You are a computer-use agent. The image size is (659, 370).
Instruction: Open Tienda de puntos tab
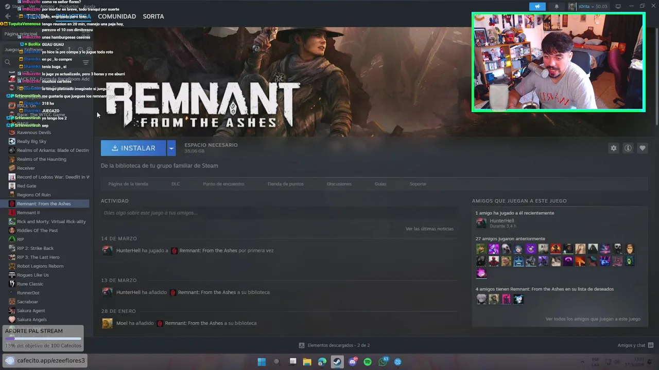click(285, 183)
